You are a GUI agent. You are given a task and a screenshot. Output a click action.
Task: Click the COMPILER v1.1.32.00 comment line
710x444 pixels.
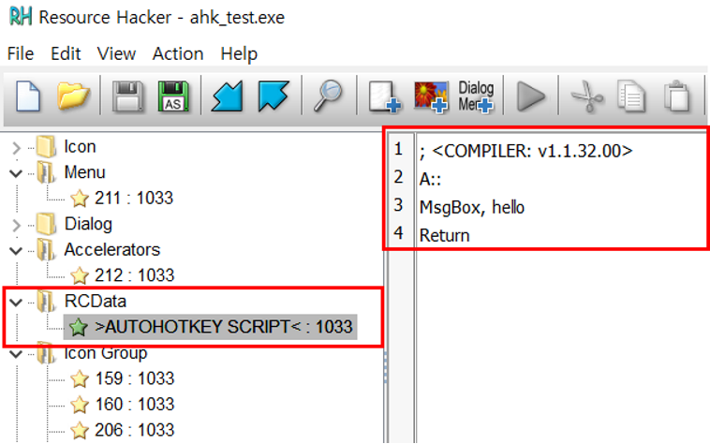click(526, 151)
